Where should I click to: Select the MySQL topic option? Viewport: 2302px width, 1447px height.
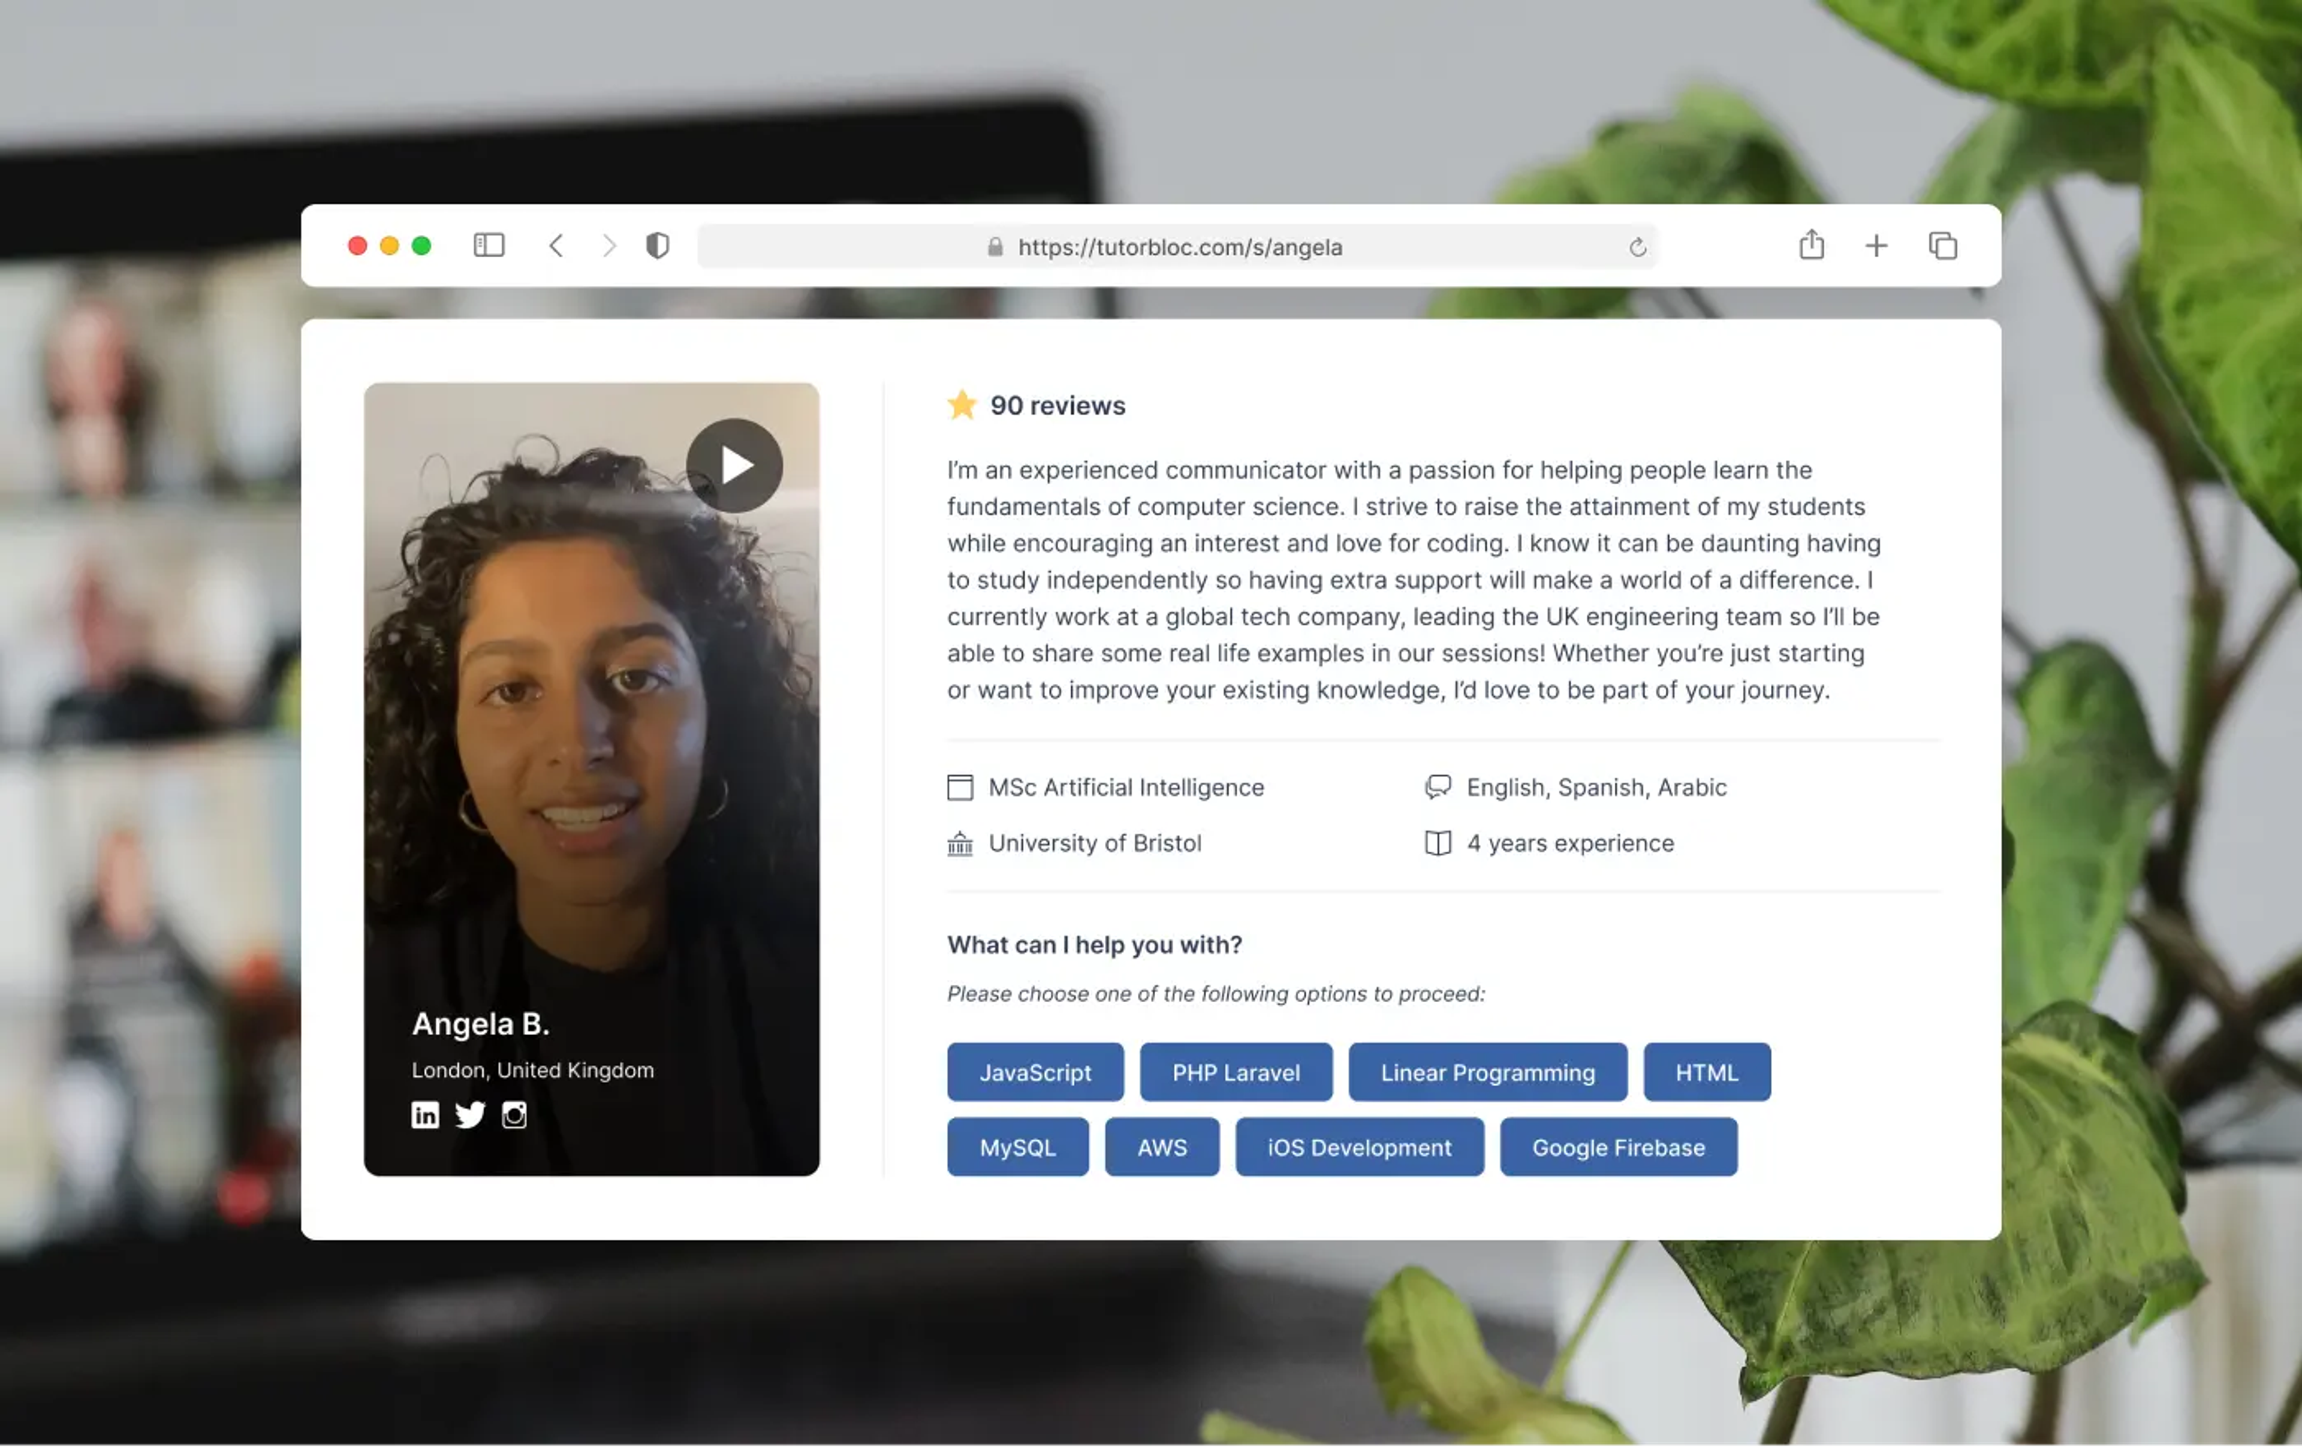click(1017, 1147)
